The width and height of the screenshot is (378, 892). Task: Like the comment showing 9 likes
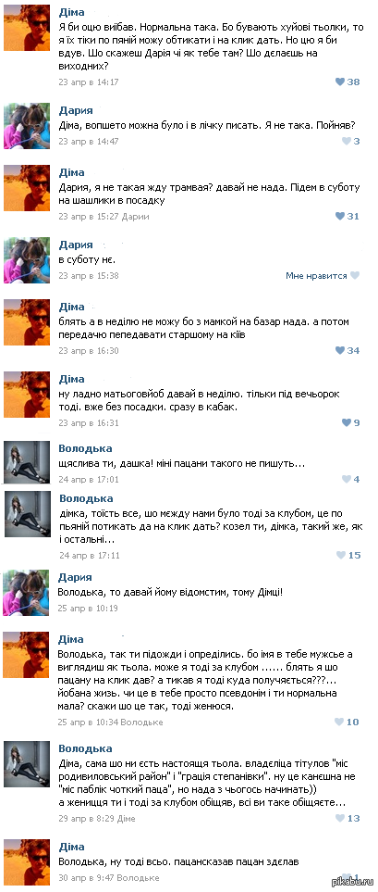click(x=346, y=422)
